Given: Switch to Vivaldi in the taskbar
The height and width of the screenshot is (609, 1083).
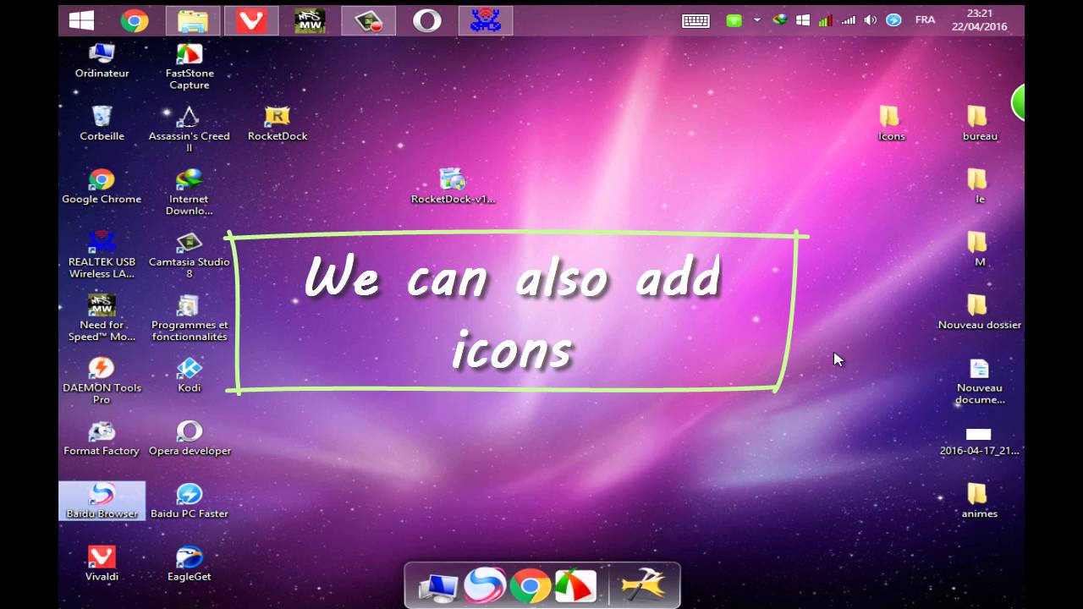Looking at the screenshot, I should [251, 20].
